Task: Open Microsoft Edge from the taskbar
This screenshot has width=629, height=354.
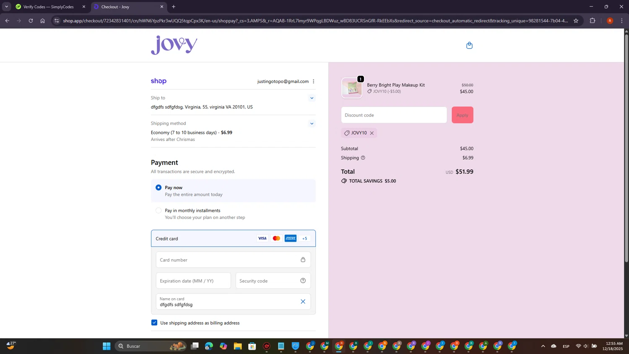Action: (209, 346)
